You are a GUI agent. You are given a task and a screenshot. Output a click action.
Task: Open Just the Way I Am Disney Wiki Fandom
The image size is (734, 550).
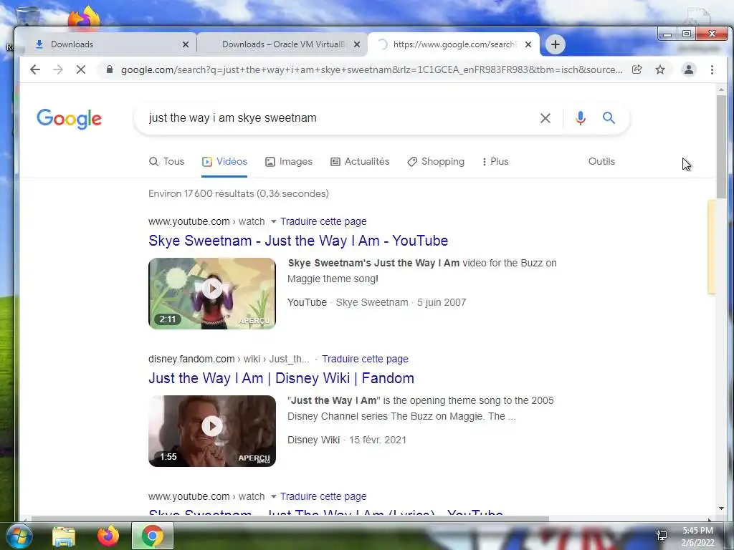pos(281,378)
